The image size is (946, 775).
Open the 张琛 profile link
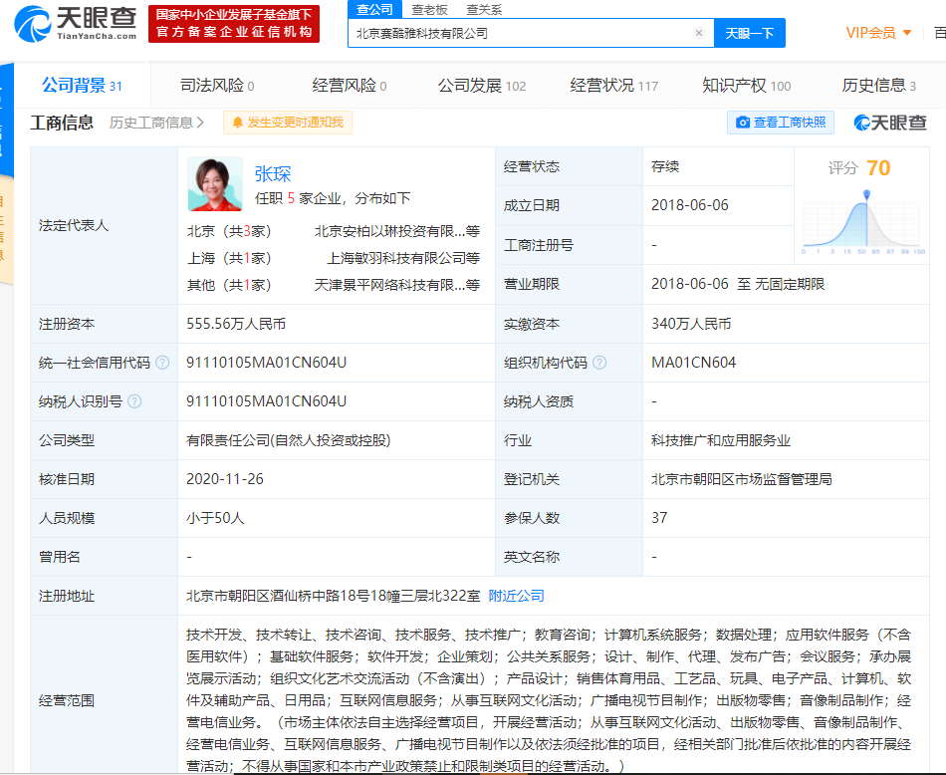pos(273,174)
